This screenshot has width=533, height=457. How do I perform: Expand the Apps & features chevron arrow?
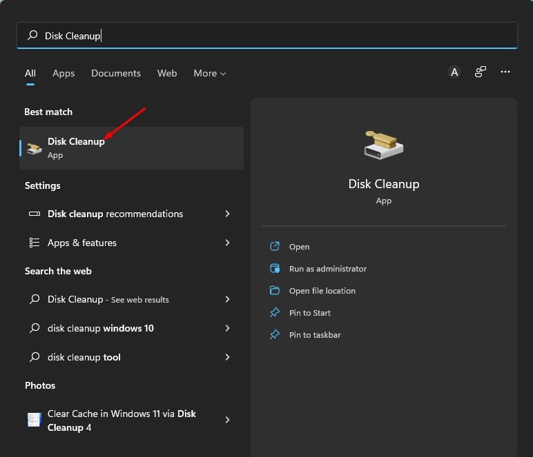227,243
